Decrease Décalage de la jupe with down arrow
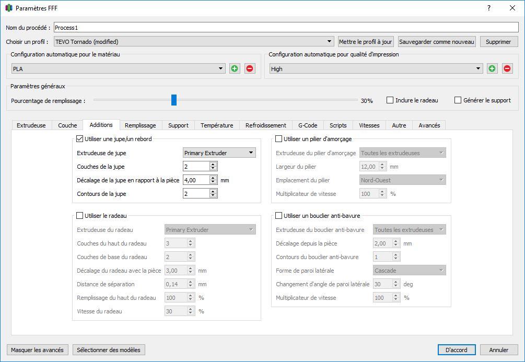This screenshot has width=525, height=362. [x=213, y=182]
